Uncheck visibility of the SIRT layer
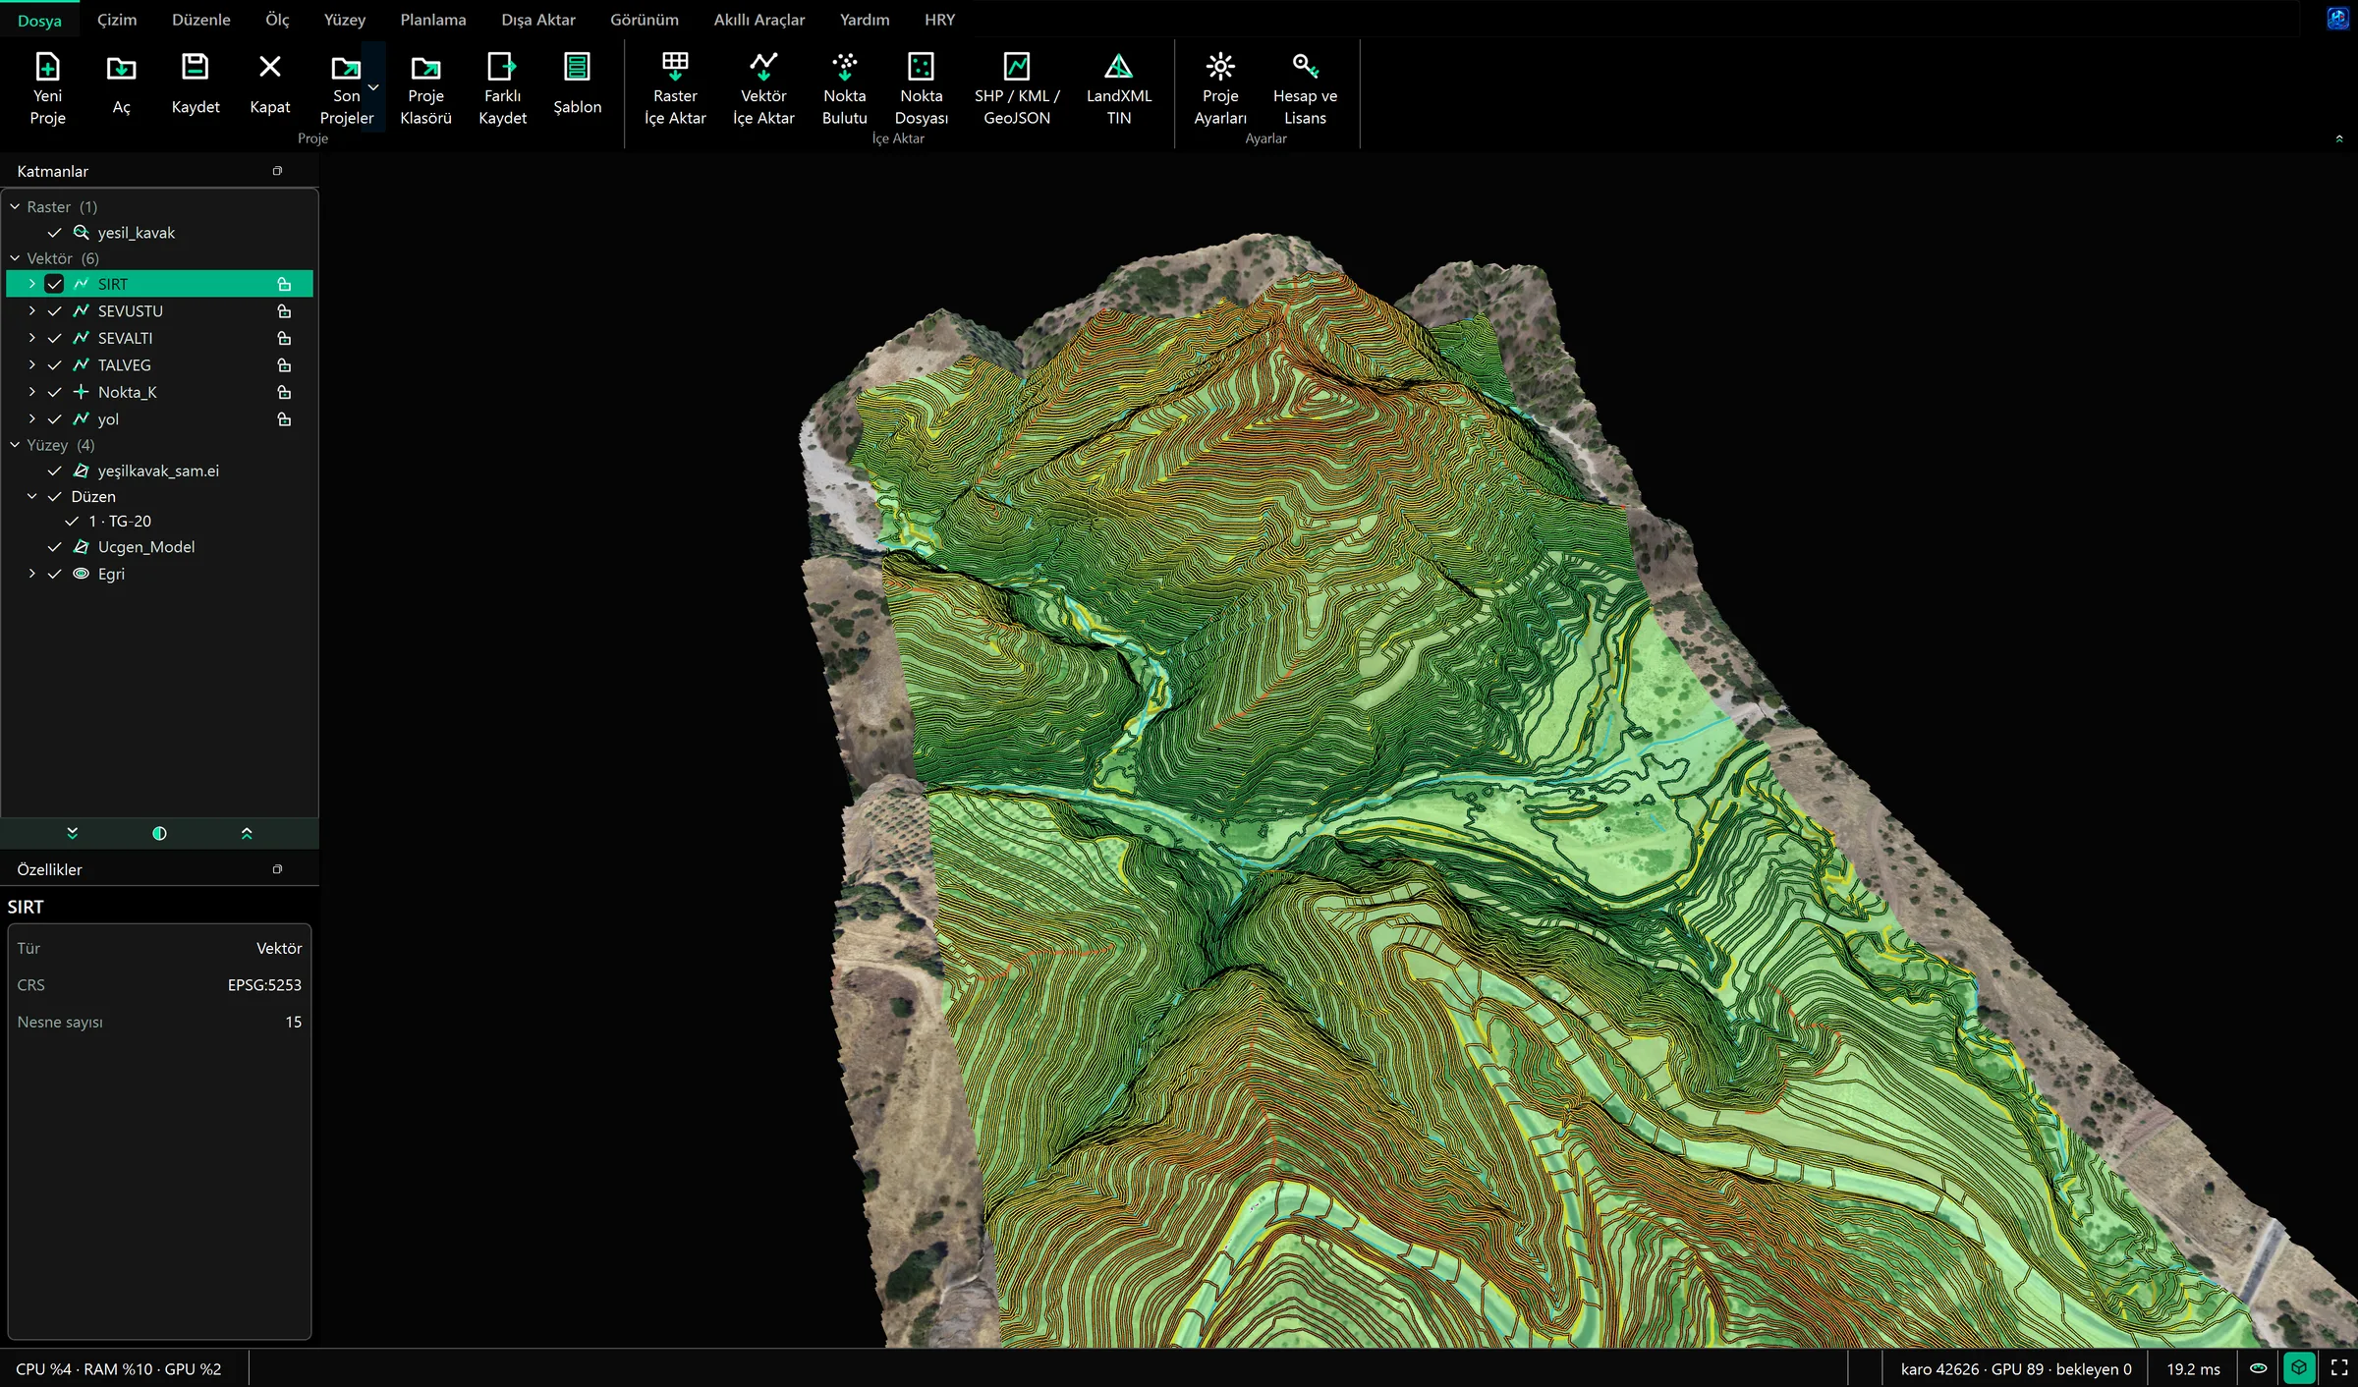Viewport: 2358px width, 1387px height. pos(55,284)
